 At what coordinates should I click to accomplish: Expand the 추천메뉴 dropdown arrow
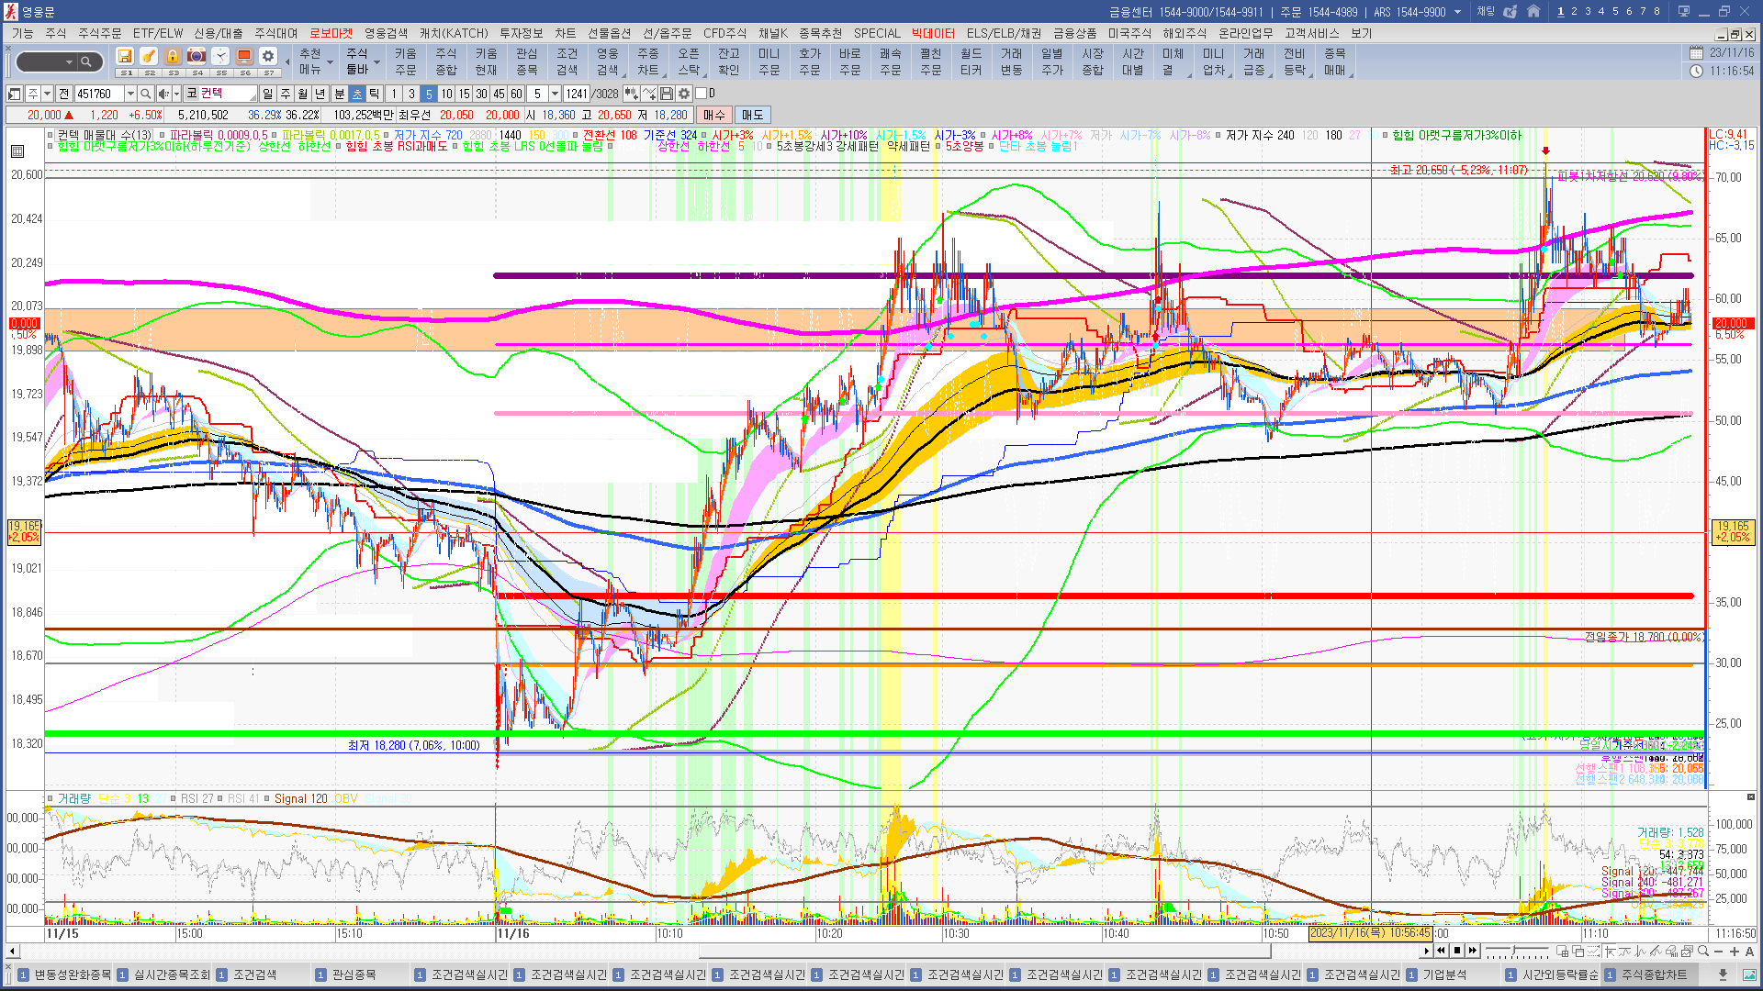[330, 62]
